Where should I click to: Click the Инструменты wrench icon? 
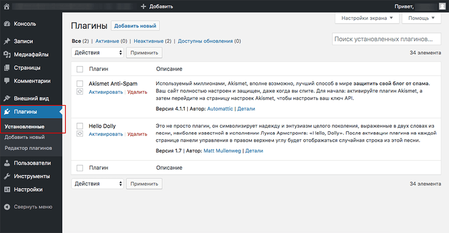click(x=7, y=176)
